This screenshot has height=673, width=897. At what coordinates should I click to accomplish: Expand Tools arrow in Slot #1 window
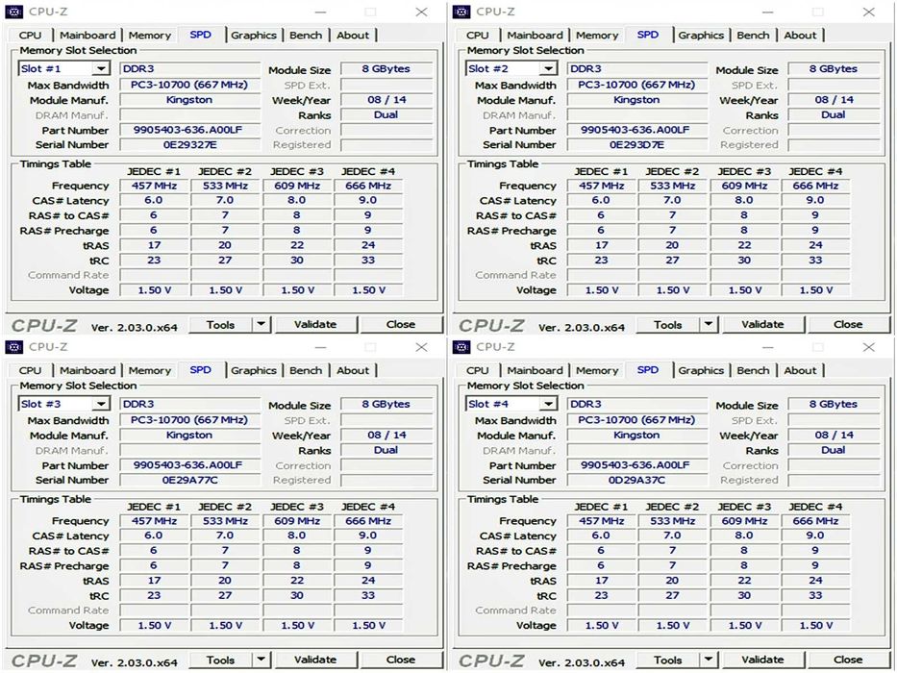point(261,325)
